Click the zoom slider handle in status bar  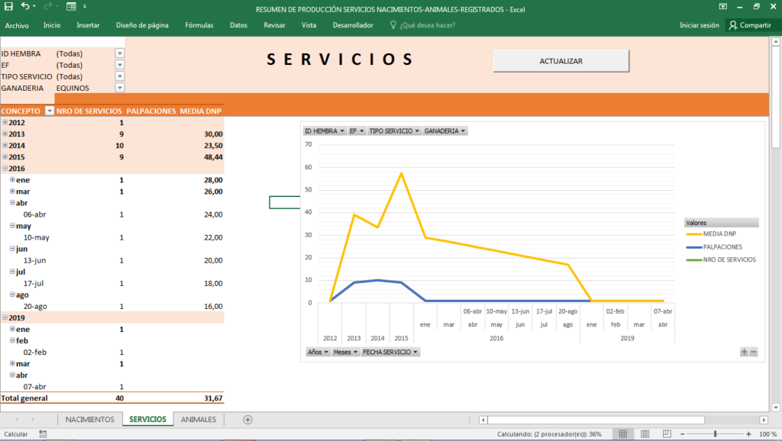(715, 434)
